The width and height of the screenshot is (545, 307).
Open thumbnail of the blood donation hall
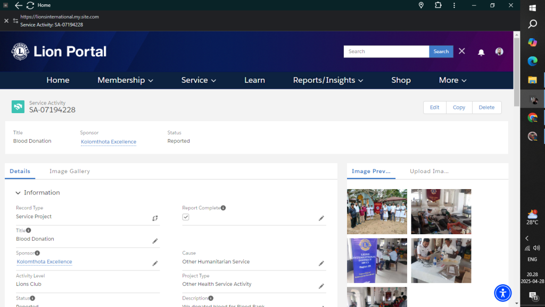(441, 211)
